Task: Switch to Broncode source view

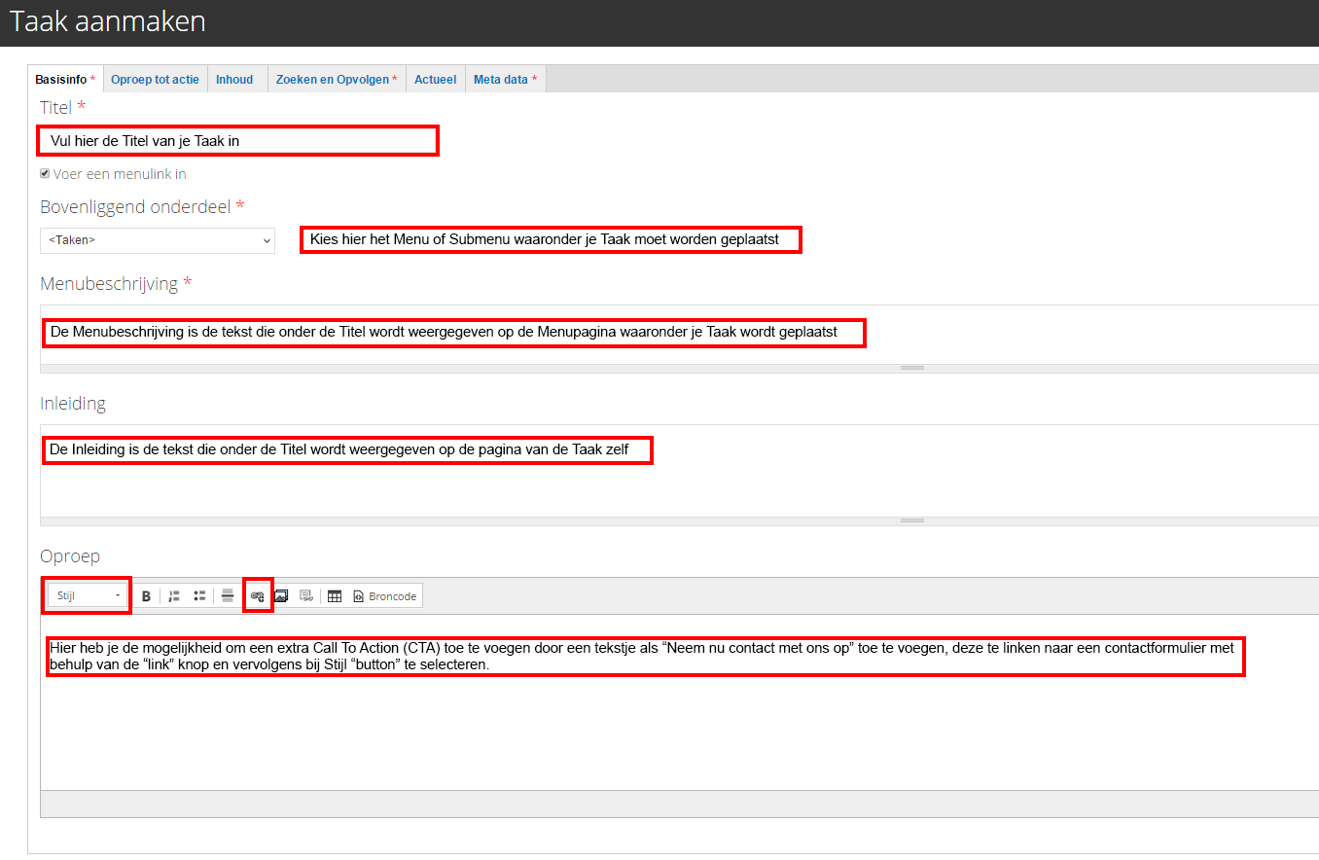Action: coord(385,596)
